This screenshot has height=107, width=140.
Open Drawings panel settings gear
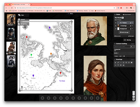coord(132,59)
